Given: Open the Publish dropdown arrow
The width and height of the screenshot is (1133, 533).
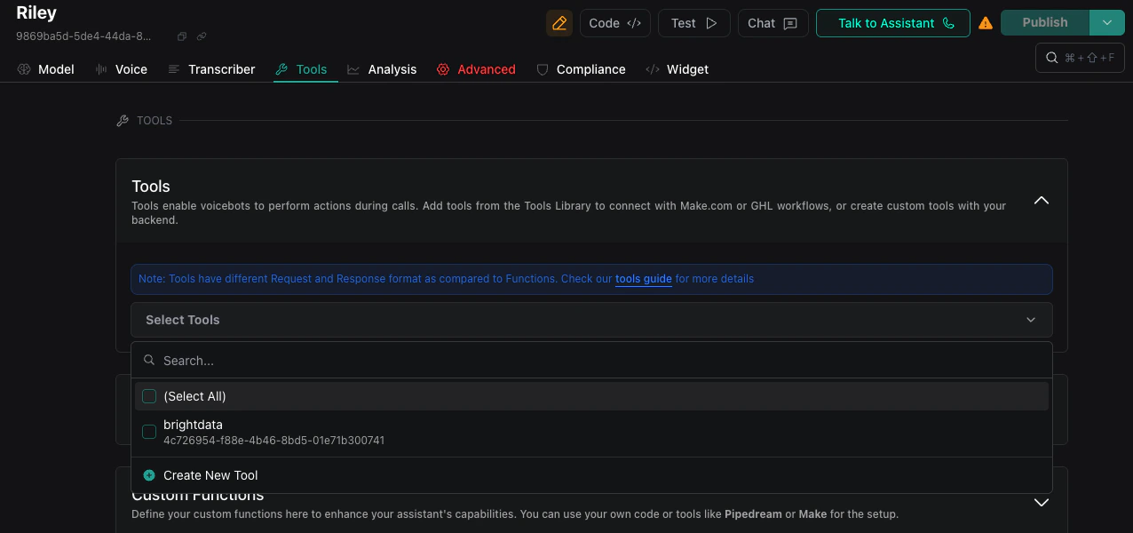Looking at the screenshot, I should pos(1107,23).
